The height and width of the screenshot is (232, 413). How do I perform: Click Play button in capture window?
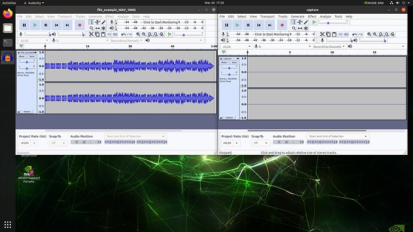coord(237,25)
